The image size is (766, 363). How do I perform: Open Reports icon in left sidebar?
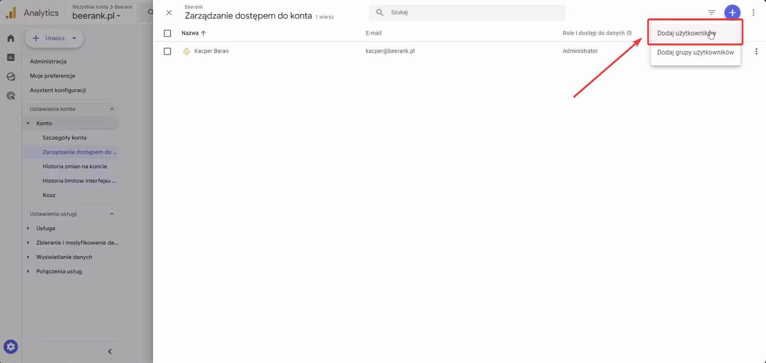[11, 58]
